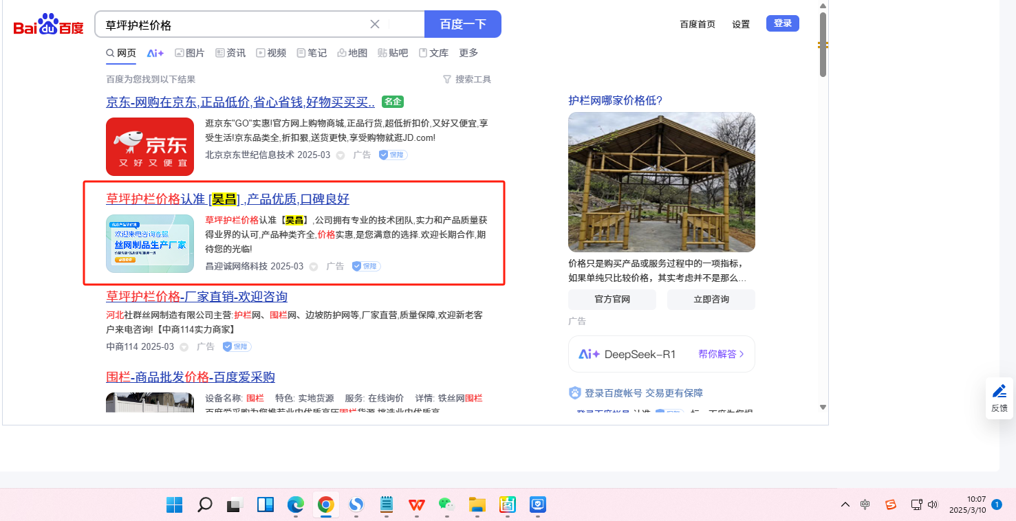The width and height of the screenshot is (1016, 521).
Task: Open the Baidu AI+ search tab
Action: 155,53
